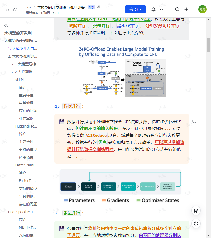
Task: Click the scrollbar up arrow
Action: point(208,20)
